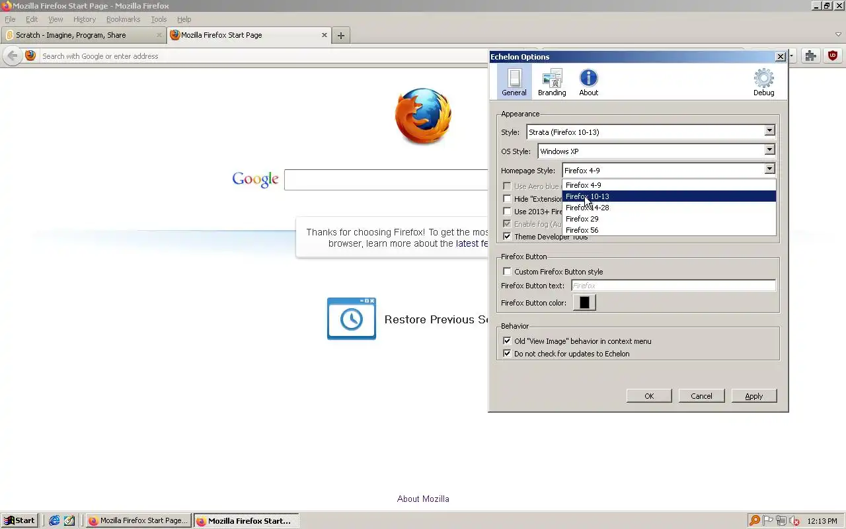Click Cancel in Echelon Options

(x=701, y=396)
